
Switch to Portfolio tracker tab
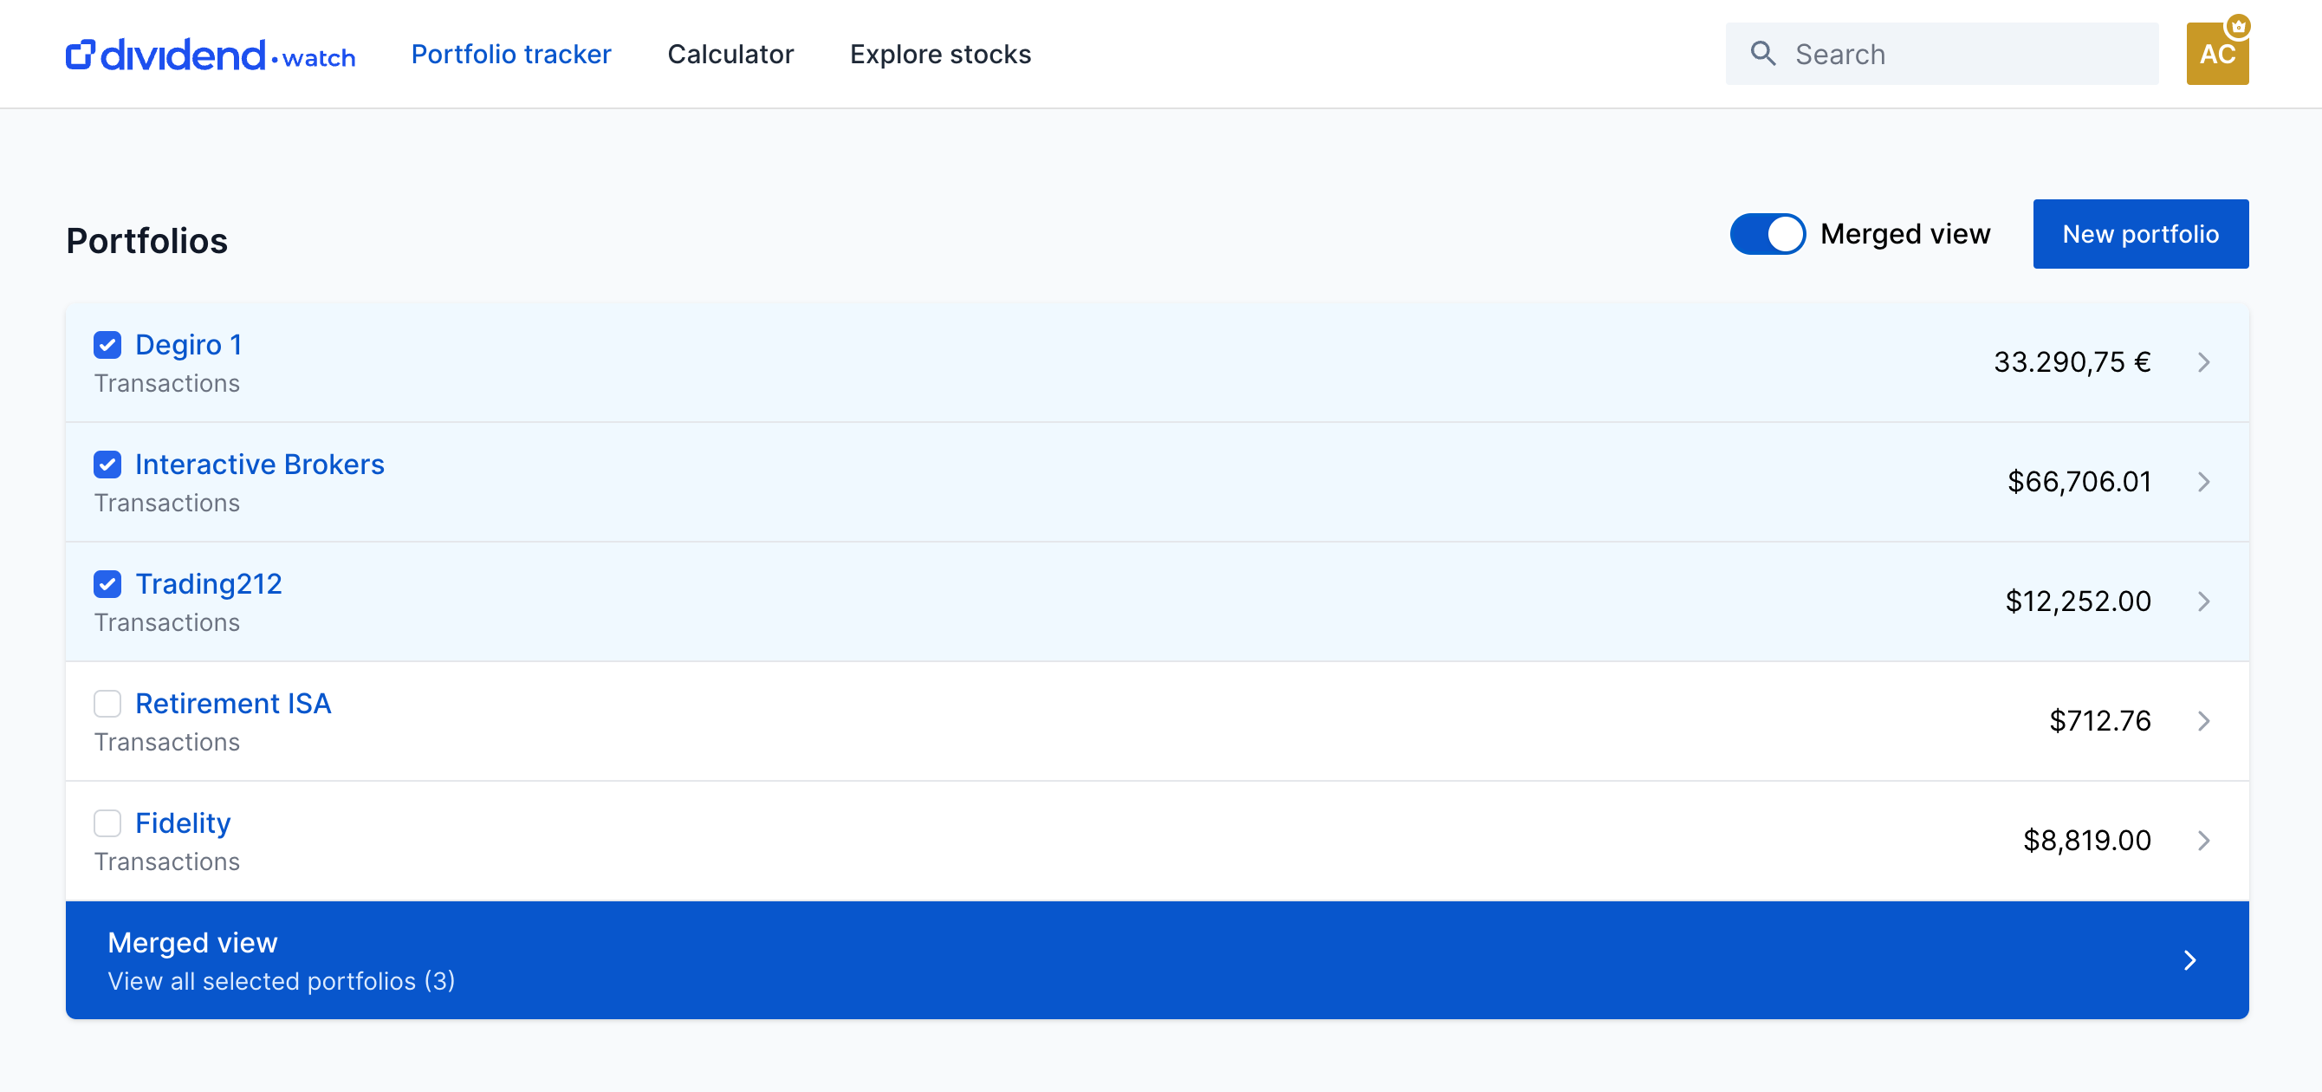point(511,54)
